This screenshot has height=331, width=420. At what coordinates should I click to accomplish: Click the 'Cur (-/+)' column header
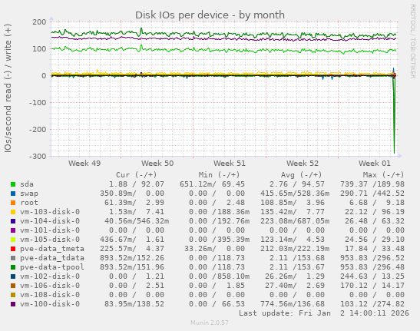pos(137,175)
